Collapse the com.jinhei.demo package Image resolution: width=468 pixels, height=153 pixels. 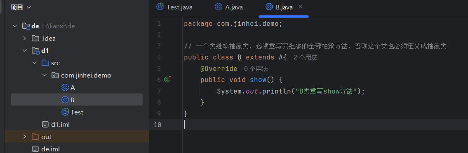click(x=45, y=75)
